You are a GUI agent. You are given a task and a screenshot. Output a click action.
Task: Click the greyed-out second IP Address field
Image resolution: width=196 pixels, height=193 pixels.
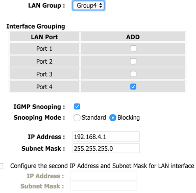(104, 176)
